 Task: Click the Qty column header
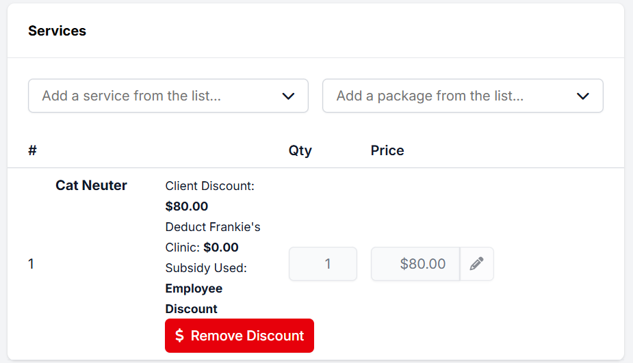click(300, 150)
